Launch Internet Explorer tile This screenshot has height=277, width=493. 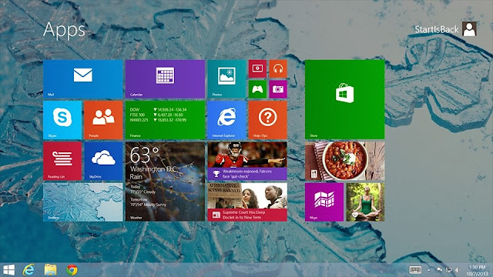pyautogui.click(x=226, y=120)
